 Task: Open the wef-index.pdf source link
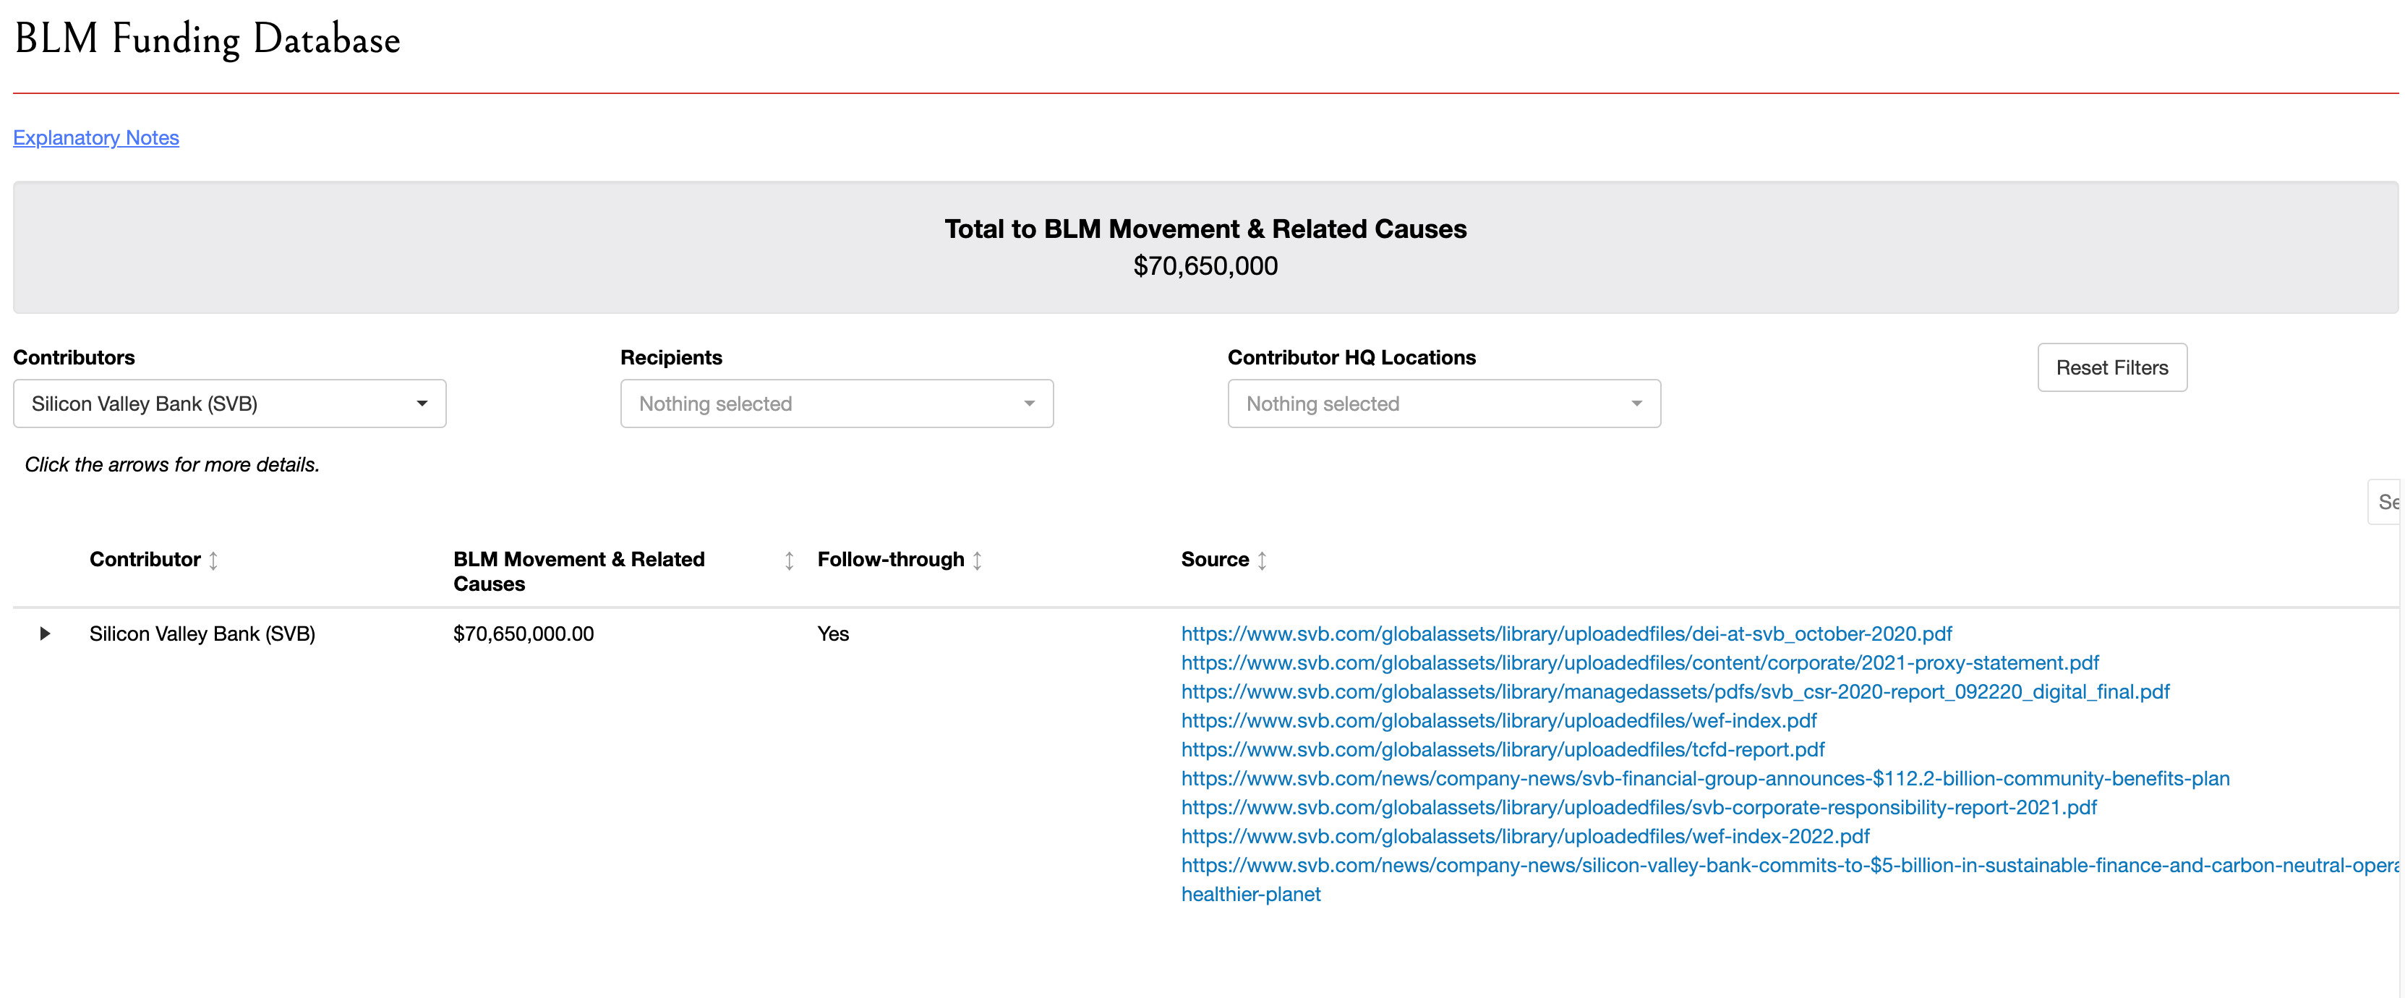(x=1498, y=721)
